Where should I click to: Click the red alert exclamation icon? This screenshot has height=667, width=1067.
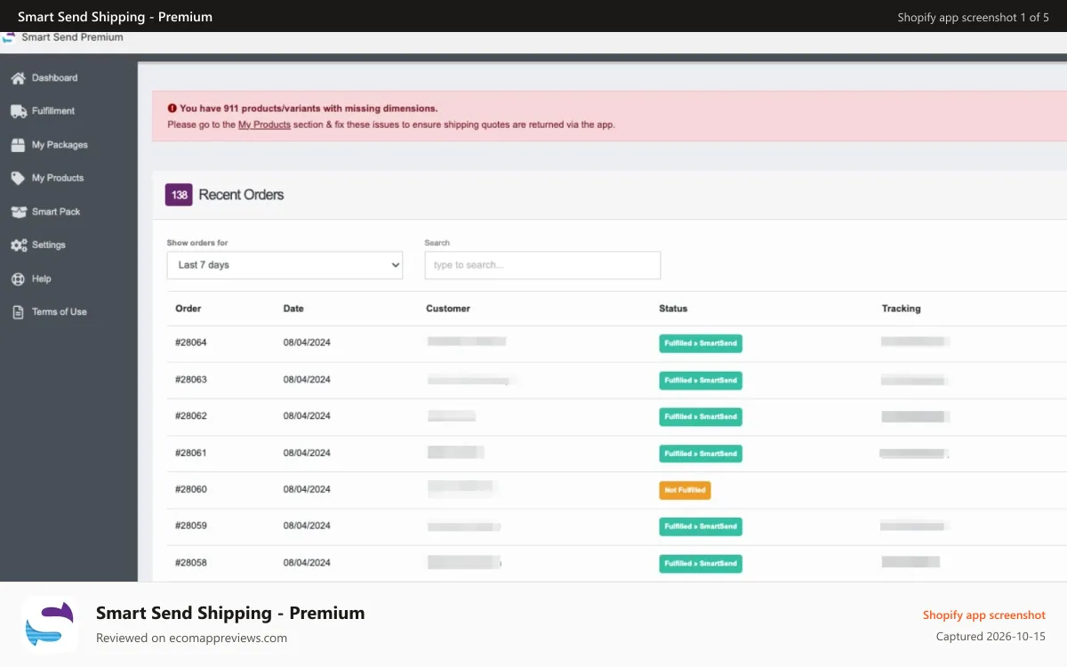pyautogui.click(x=172, y=108)
